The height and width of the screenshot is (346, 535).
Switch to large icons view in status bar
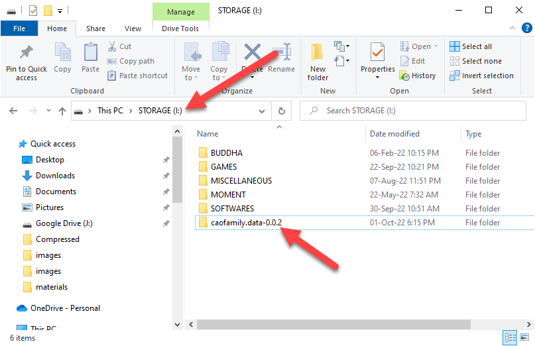click(x=524, y=337)
